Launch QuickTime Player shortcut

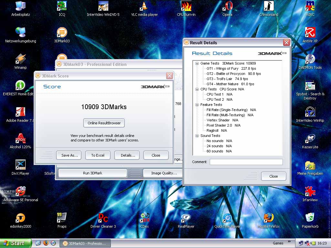pyautogui.click(x=227, y=221)
